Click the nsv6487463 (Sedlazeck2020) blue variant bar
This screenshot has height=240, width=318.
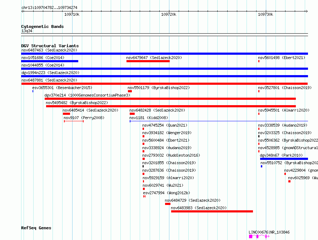(164, 54)
